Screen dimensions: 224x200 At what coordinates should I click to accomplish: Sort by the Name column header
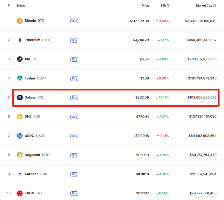(x=21, y=6)
